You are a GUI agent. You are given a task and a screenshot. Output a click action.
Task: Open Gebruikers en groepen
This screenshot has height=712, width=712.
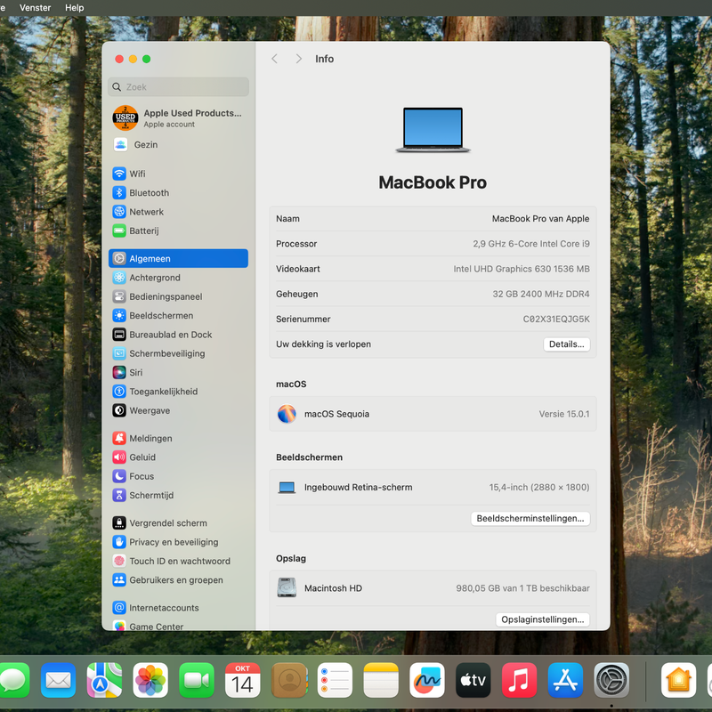coord(179,580)
